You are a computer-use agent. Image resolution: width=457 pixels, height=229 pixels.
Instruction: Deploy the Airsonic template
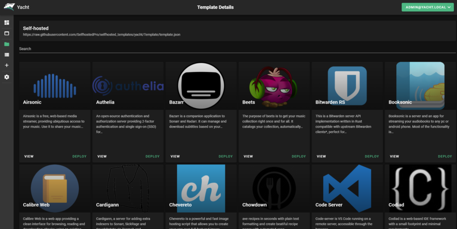pyautogui.click(x=79, y=156)
